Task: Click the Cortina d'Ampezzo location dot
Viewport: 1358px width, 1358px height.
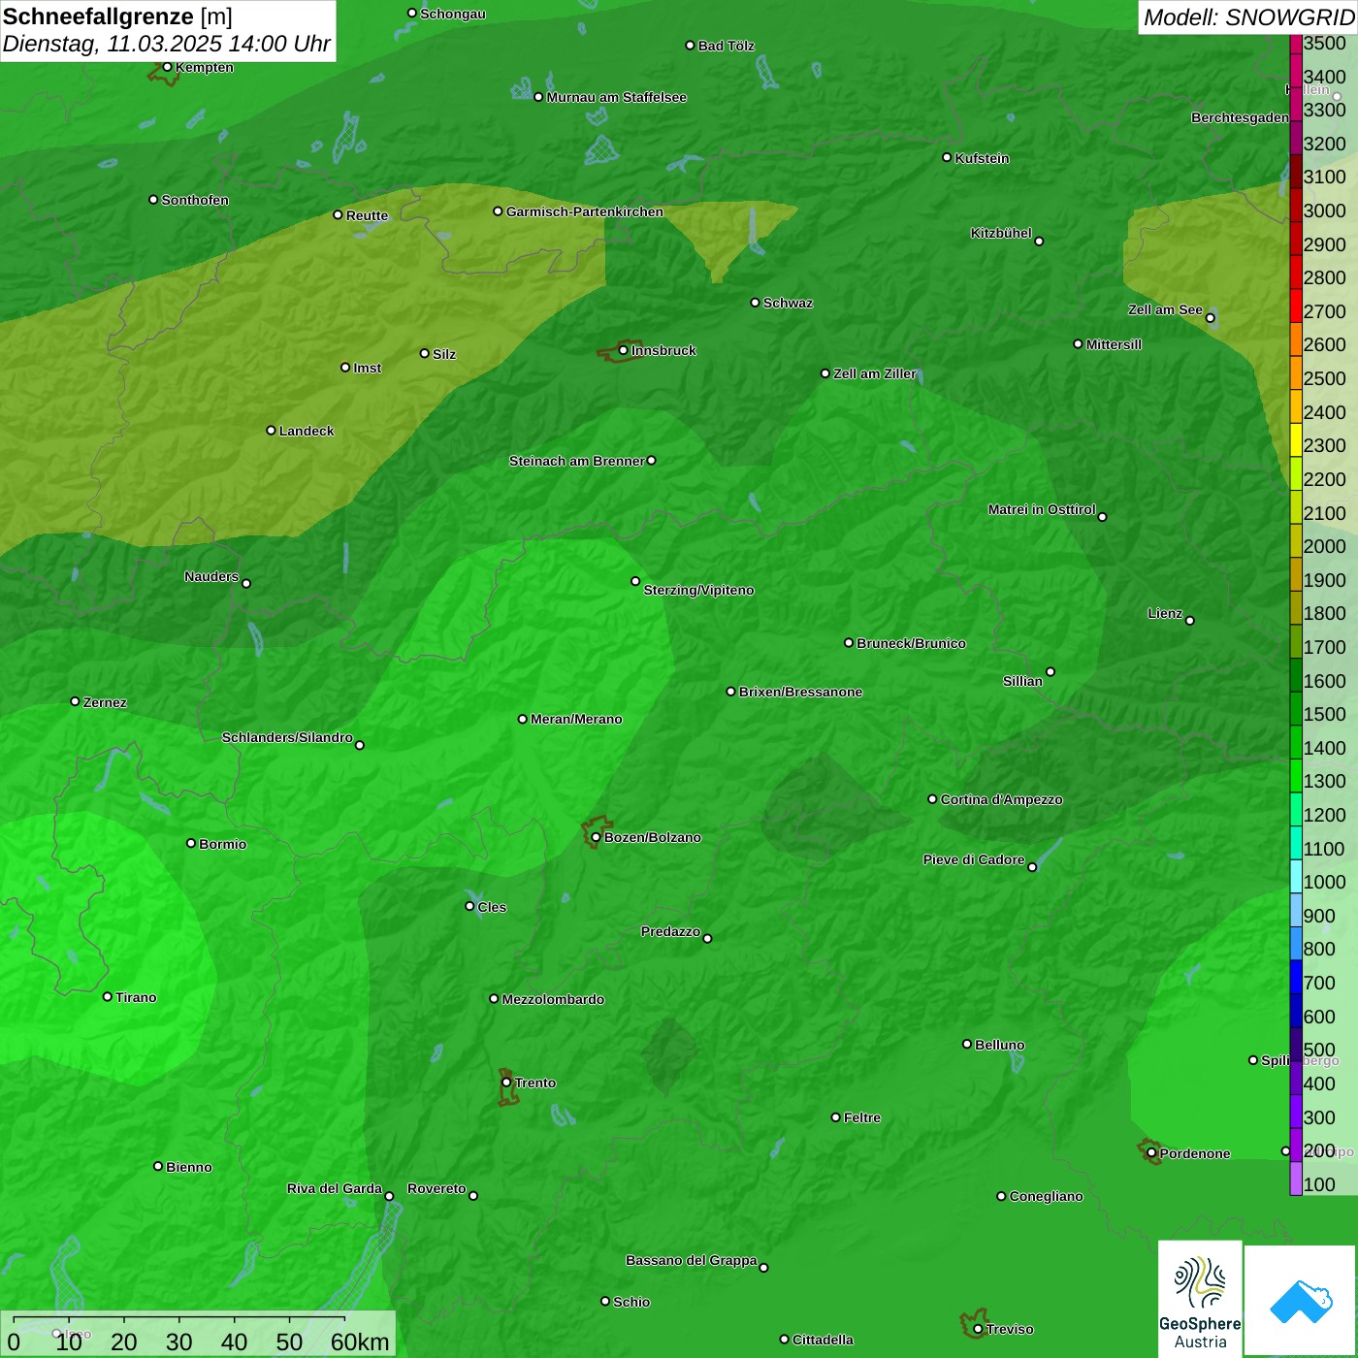Action: (932, 799)
